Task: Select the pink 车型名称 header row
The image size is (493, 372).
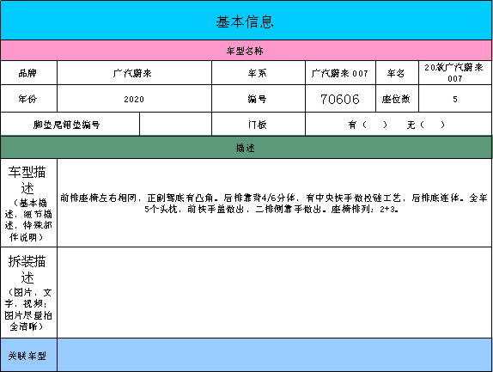Action: coord(246,51)
